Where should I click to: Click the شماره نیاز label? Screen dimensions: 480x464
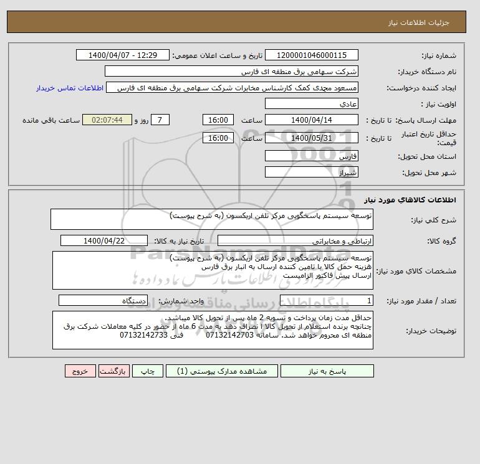439,55
